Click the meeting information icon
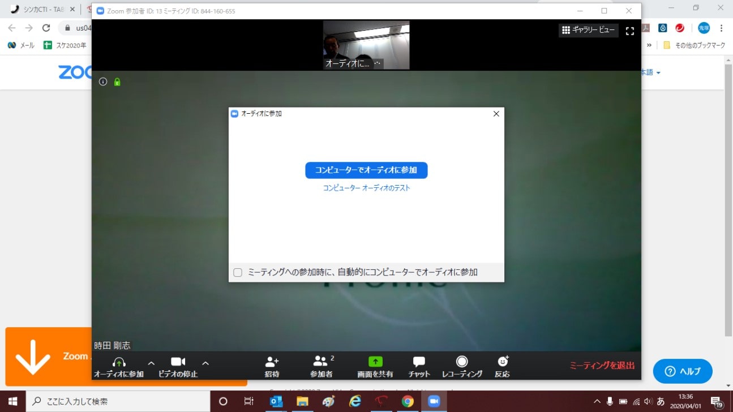 pos(103,82)
